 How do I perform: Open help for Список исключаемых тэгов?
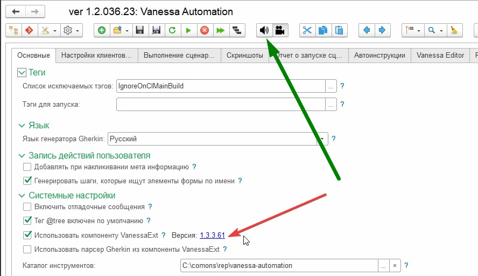point(342,86)
